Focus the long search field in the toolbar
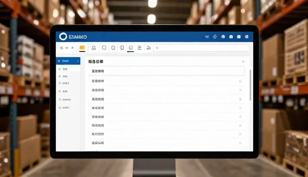308x177 pixels. point(202,48)
